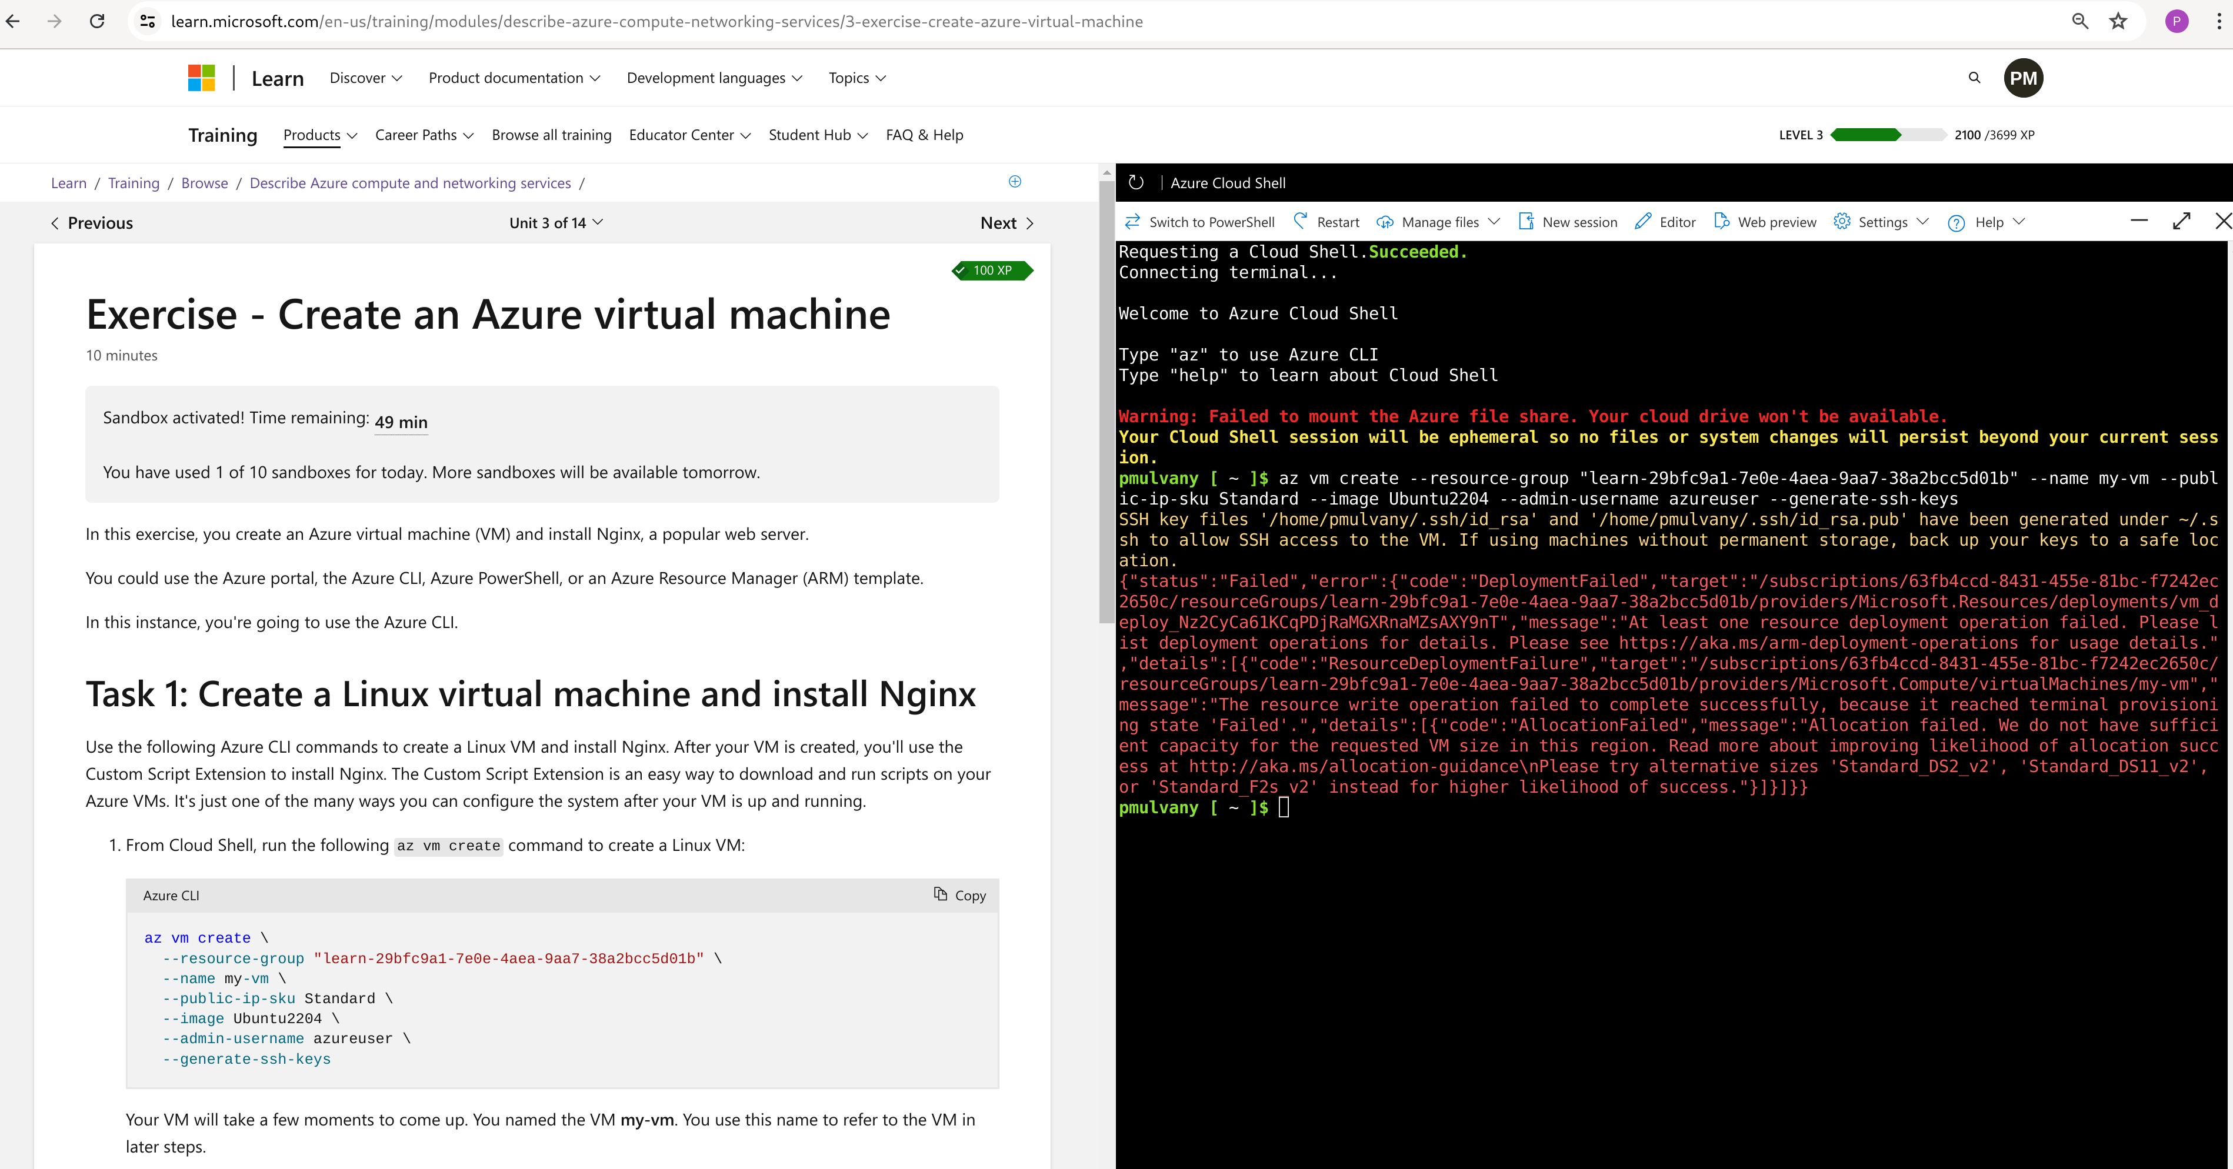2233x1169 pixels.
Task: Open the Describe Azure compute breadcrumb link
Action: click(409, 183)
